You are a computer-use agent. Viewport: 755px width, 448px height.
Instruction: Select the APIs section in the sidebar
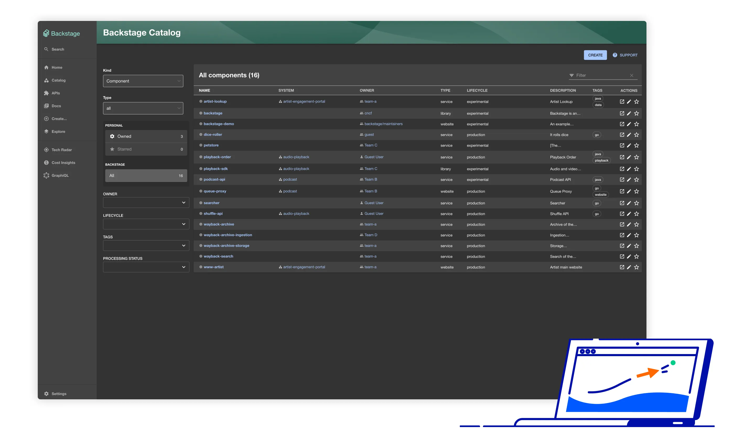(56, 93)
